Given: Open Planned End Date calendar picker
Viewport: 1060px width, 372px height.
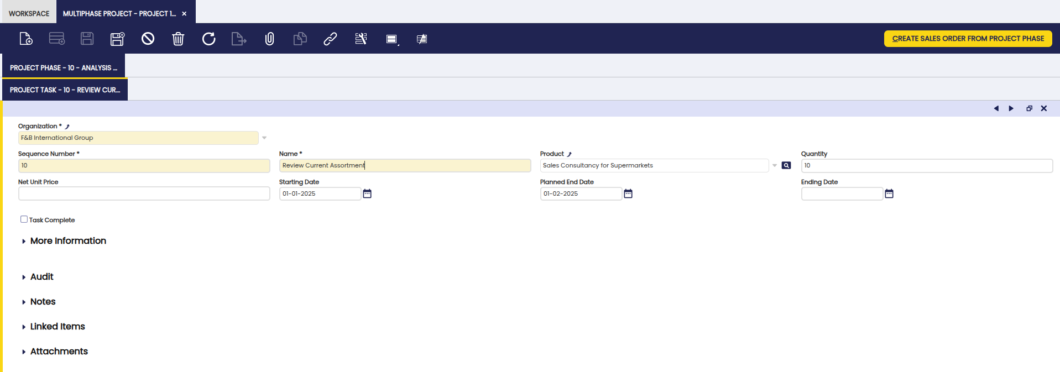Looking at the screenshot, I should pyautogui.click(x=628, y=193).
